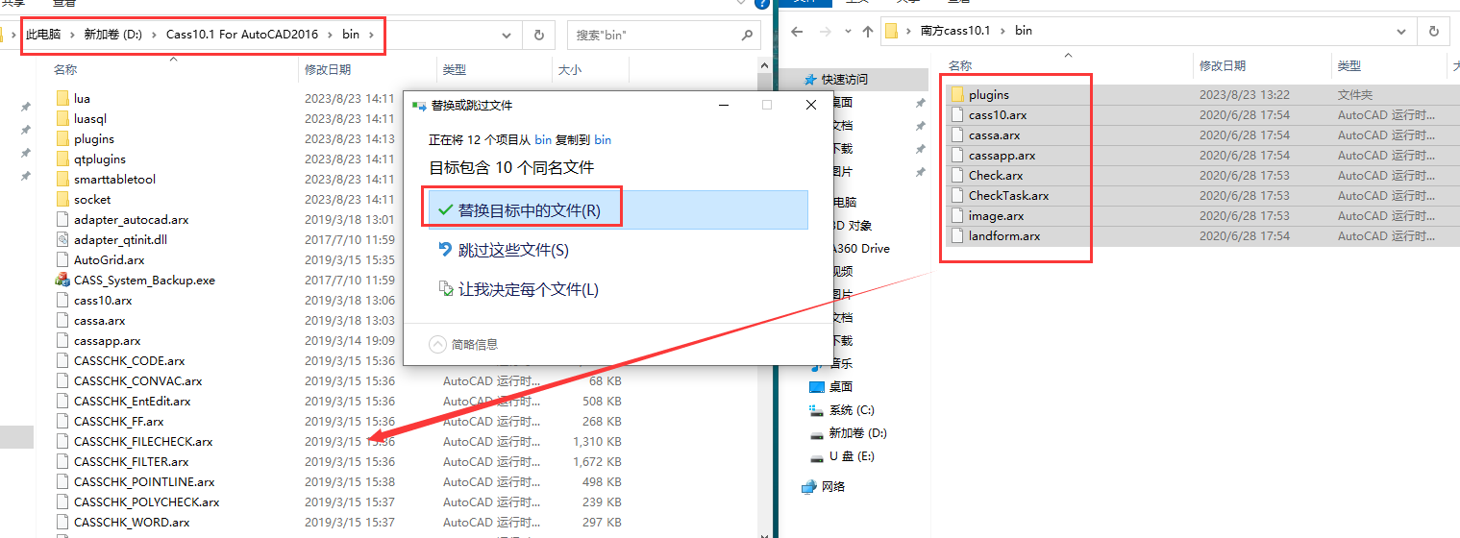Click the luasql folder icon
The height and width of the screenshot is (538, 1460).
point(63,118)
